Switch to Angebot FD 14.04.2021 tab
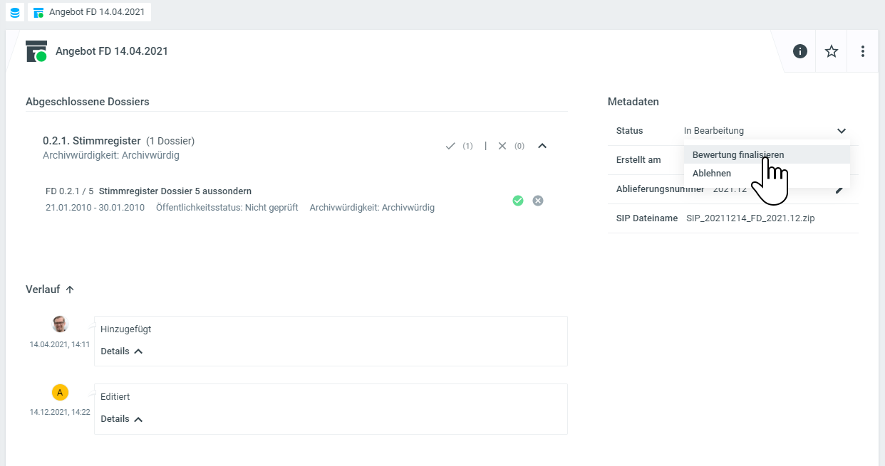 click(x=89, y=13)
